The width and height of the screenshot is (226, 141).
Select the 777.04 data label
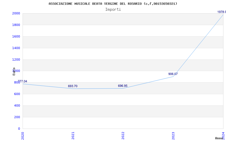point(23,81)
